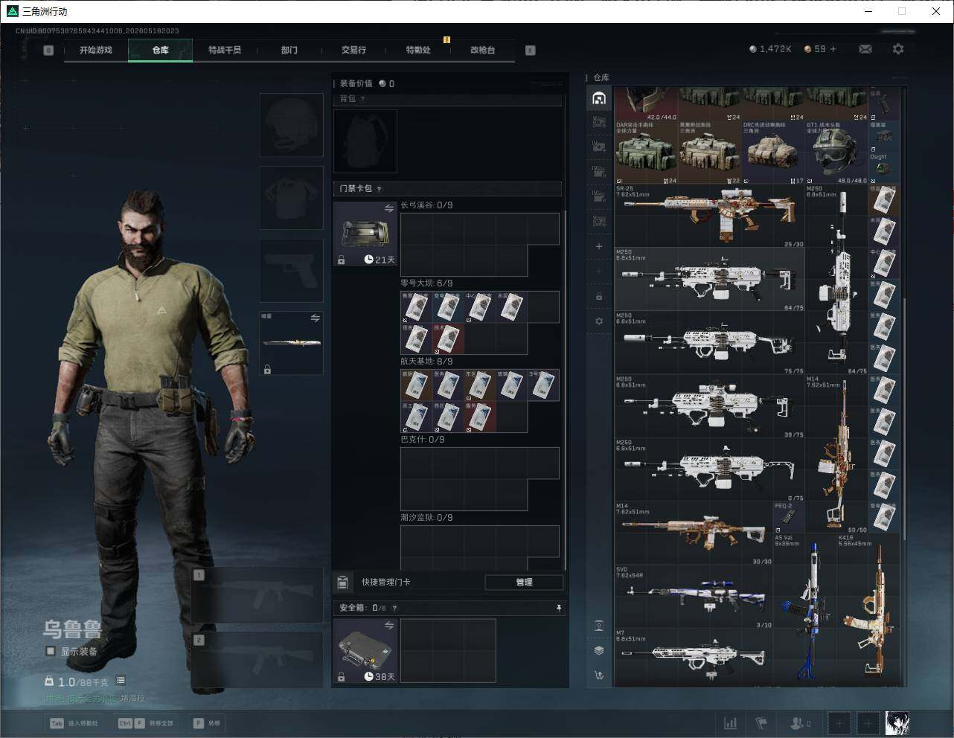Click the empty backpack slot
This screenshot has height=738, width=954.
point(365,141)
